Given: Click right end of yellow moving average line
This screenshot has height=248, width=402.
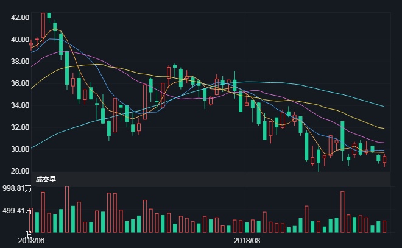Looking at the screenshot, I should point(384,129).
